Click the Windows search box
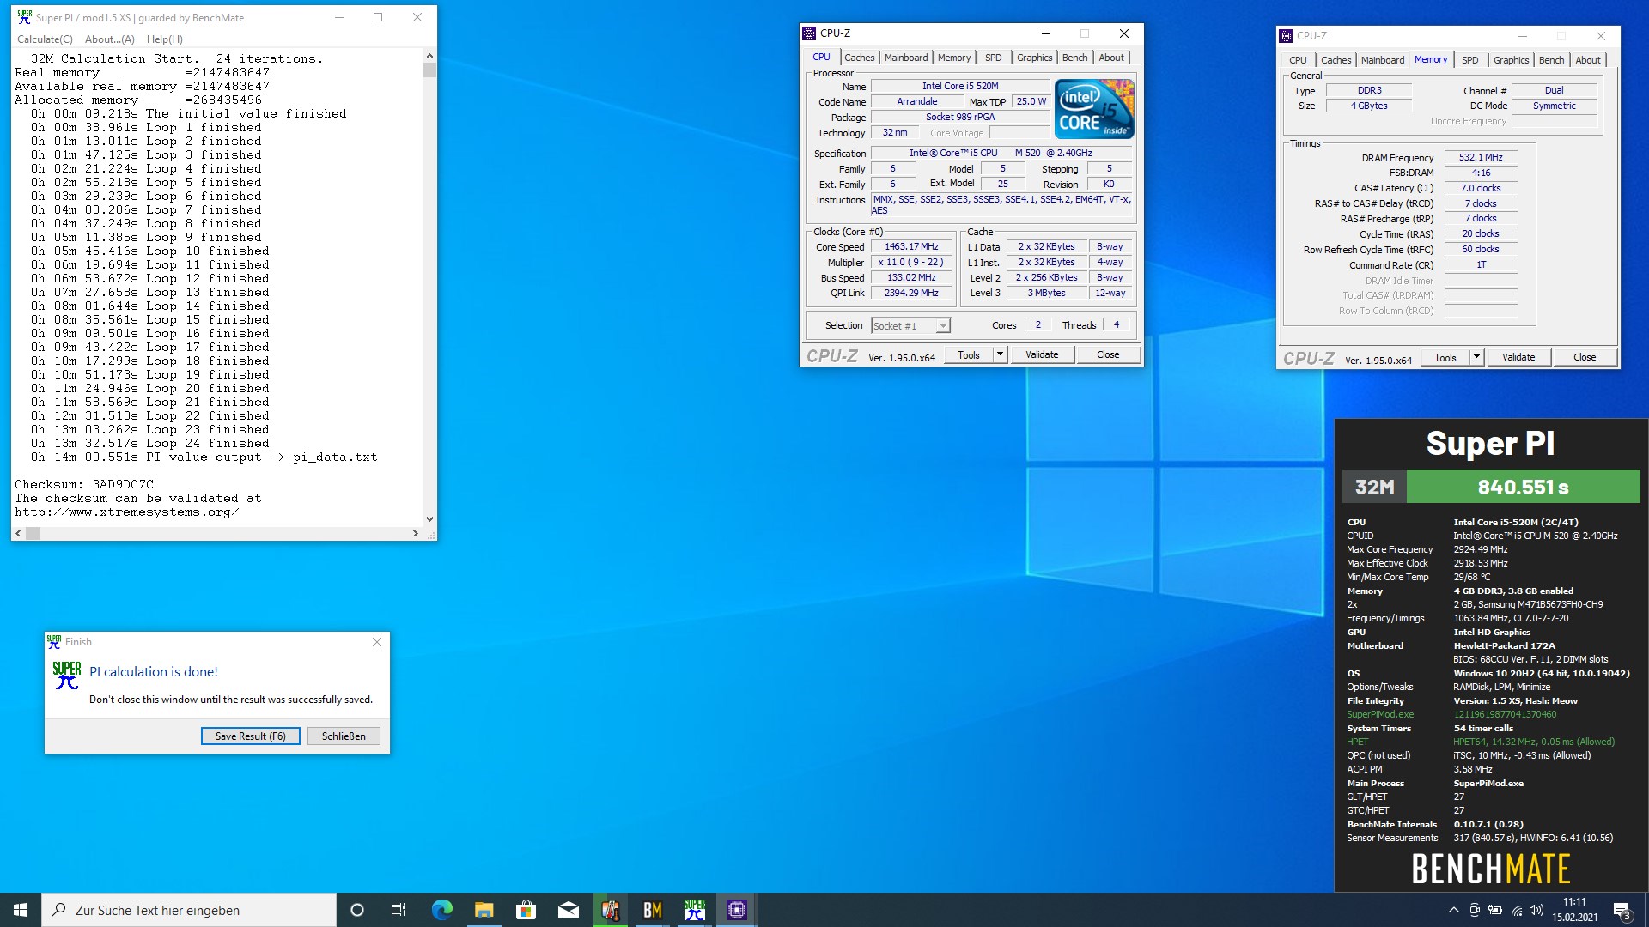The image size is (1649, 927). [x=189, y=910]
